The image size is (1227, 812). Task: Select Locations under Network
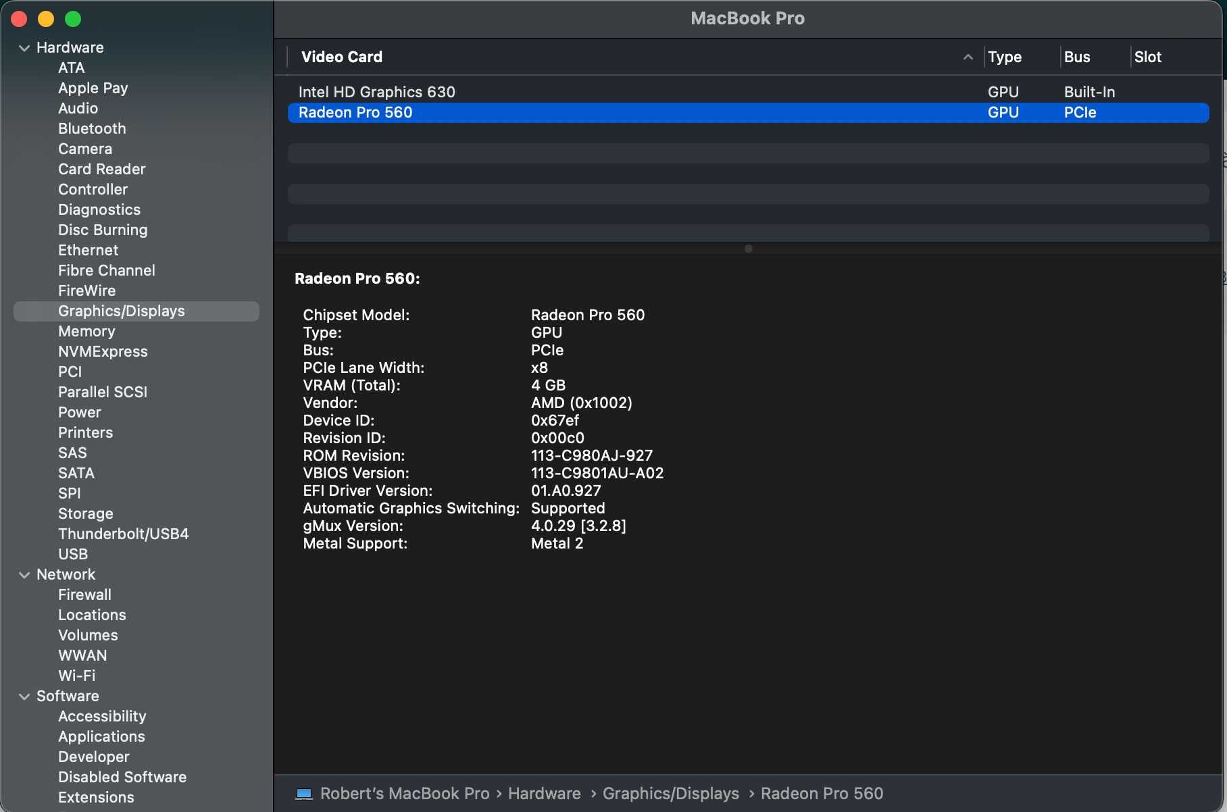(x=92, y=615)
